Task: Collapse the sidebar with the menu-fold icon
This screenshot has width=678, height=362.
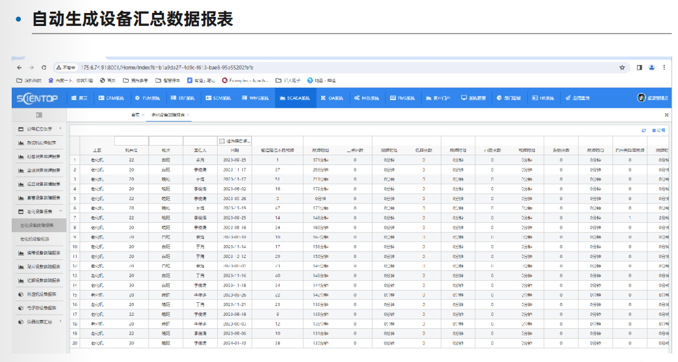Action: click(39, 115)
